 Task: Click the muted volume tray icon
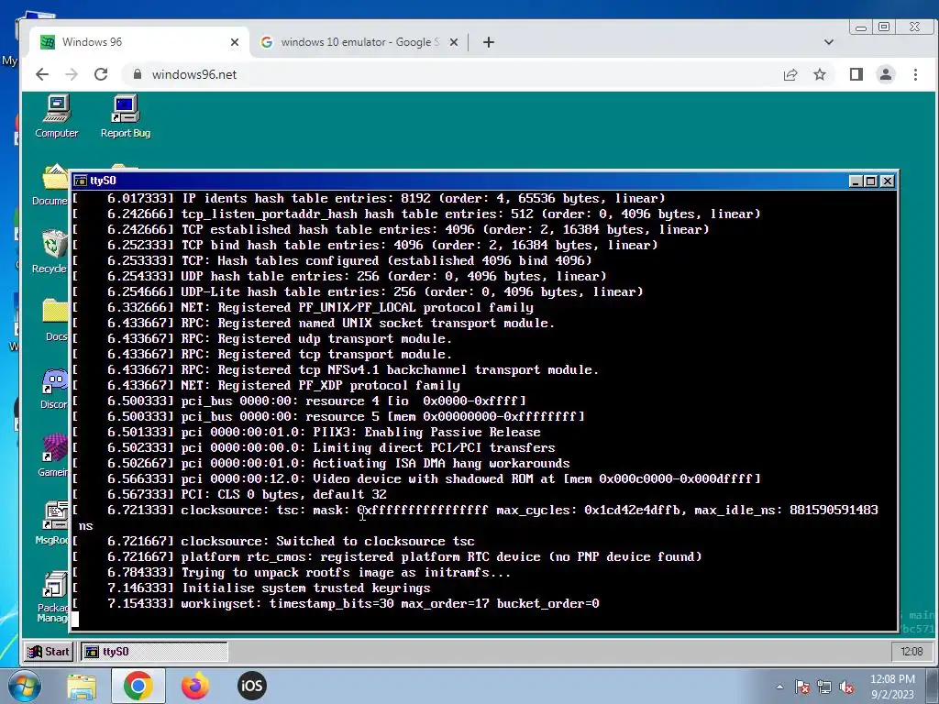point(846,687)
